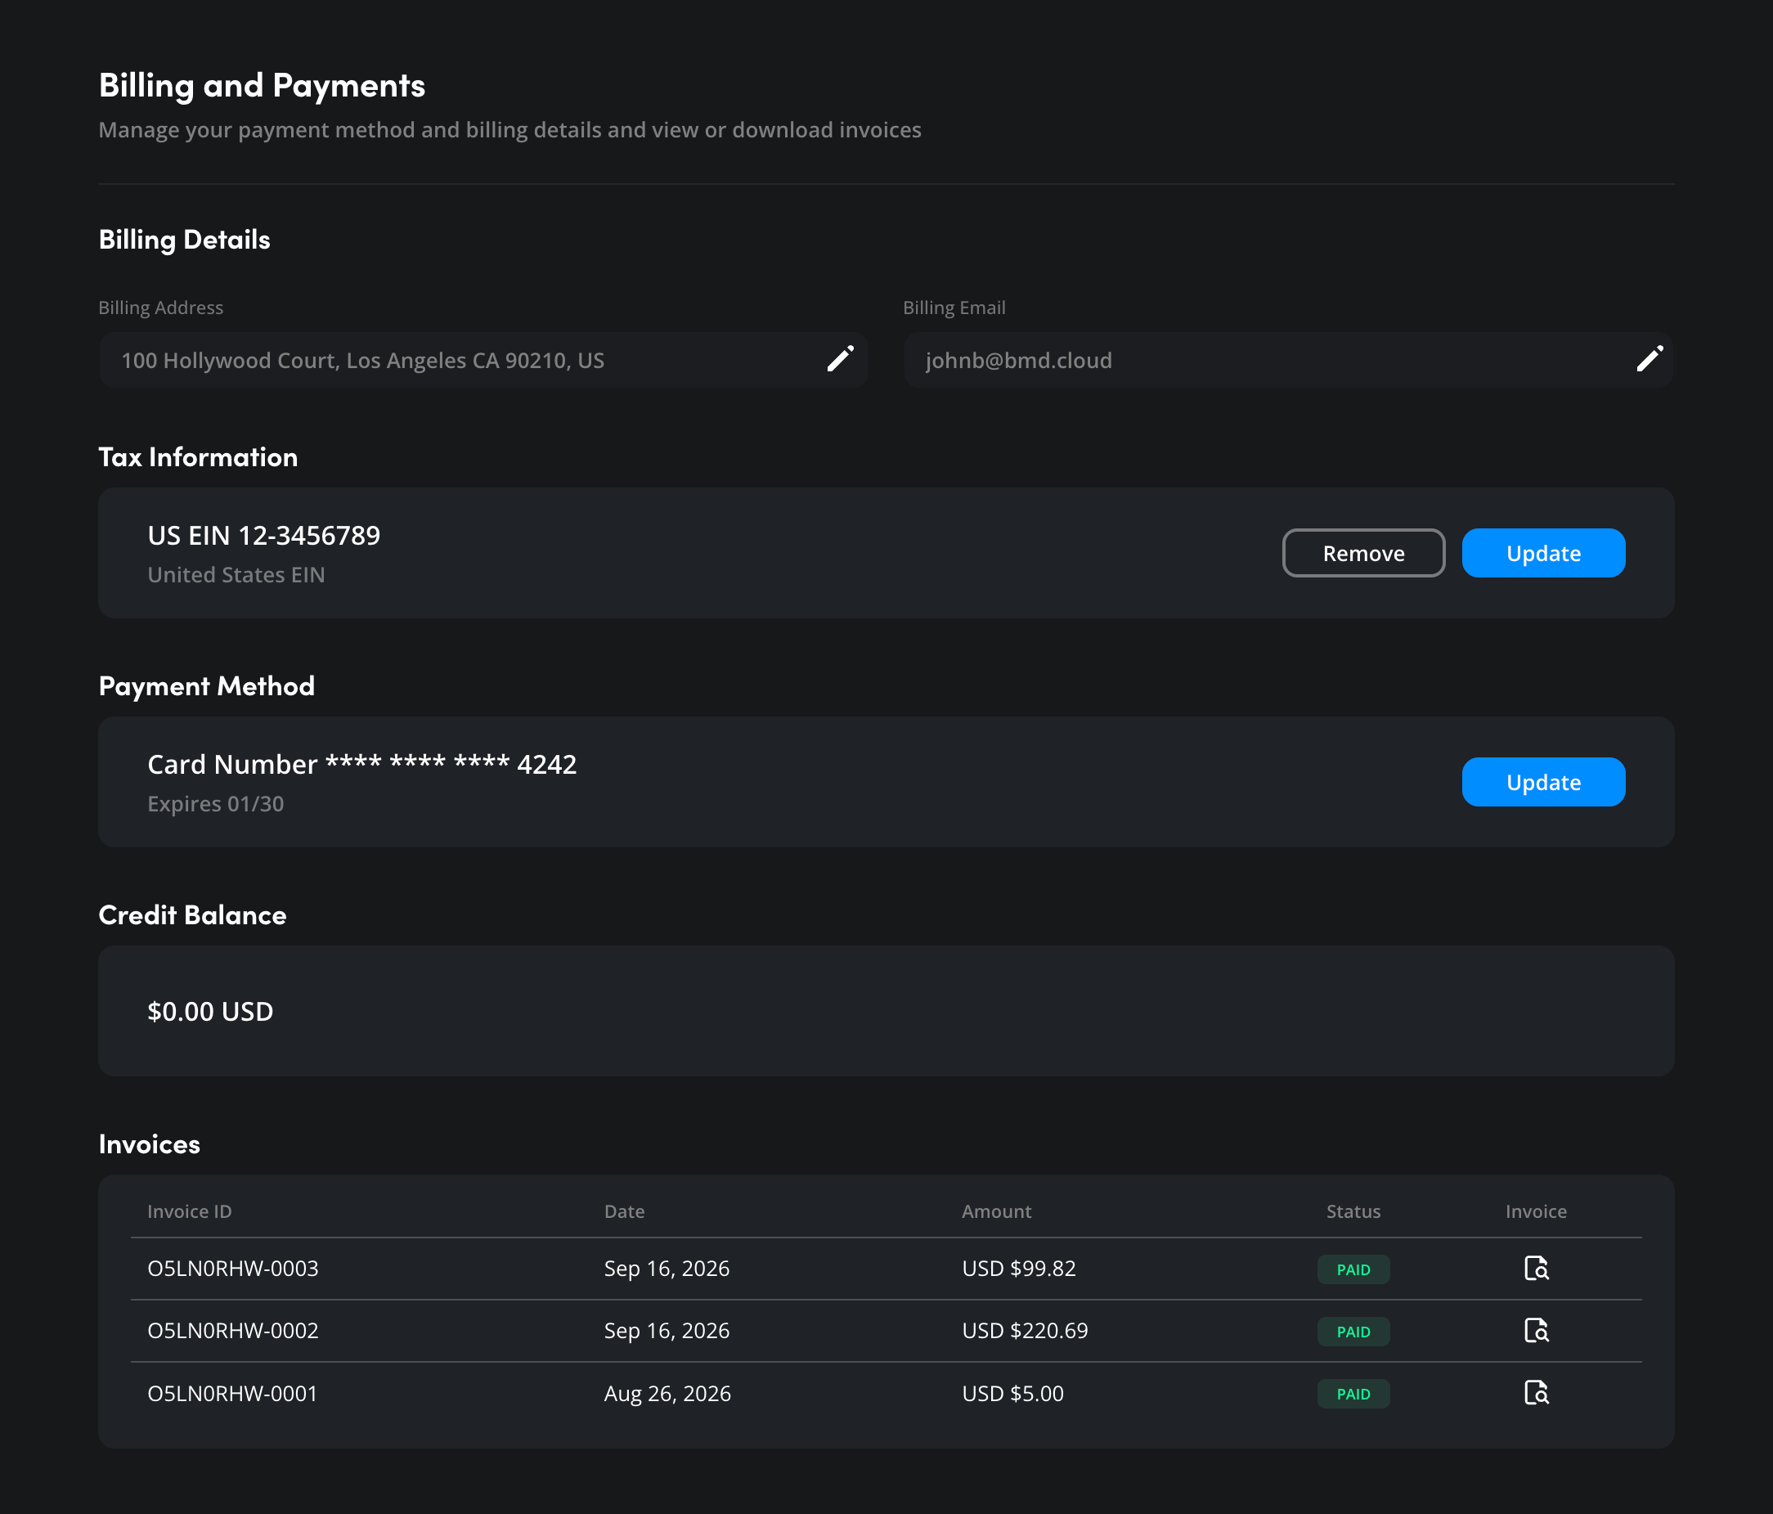Update the tax information
The image size is (1773, 1514).
[x=1543, y=553]
